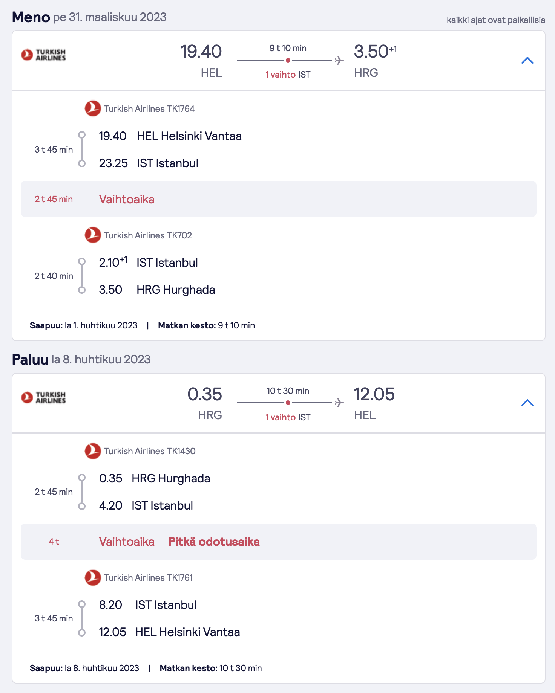Click the round logo beside TK1764
The width and height of the screenshot is (555, 693).
pos(92,108)
